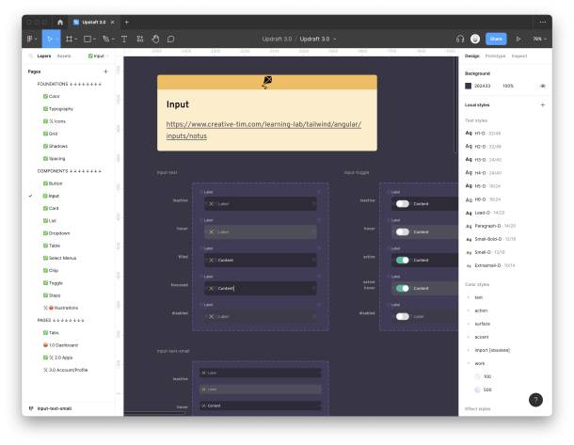Click the focused input field with Content

point(261,288)
